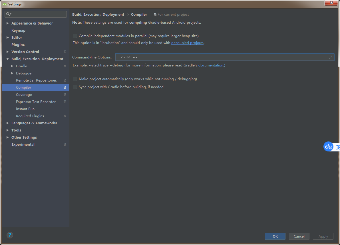Enable Sync project with Gradle before building
The width and height of the screenshot is (340, 245).
pos(75,87)
